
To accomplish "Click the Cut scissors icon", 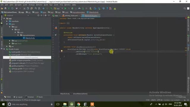I will 24,9.
